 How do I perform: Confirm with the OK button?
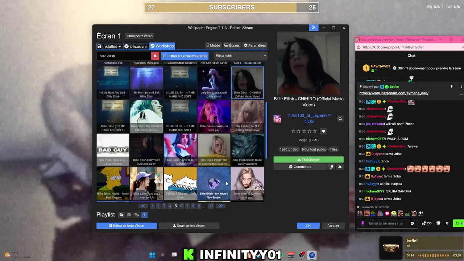pyautogui.click(x=308, y=225)
